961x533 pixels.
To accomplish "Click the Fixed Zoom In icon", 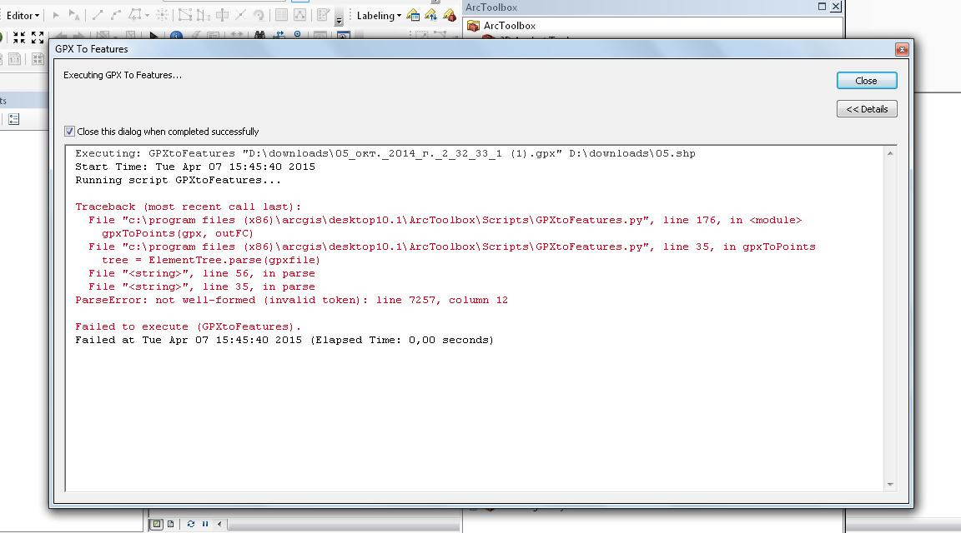I will pos(20,37).
